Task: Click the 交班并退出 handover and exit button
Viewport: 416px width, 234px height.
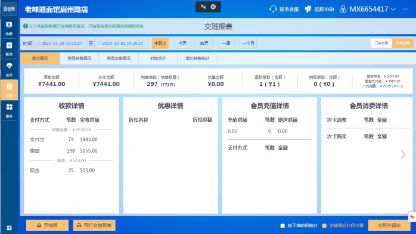Action: click(389, 225)
